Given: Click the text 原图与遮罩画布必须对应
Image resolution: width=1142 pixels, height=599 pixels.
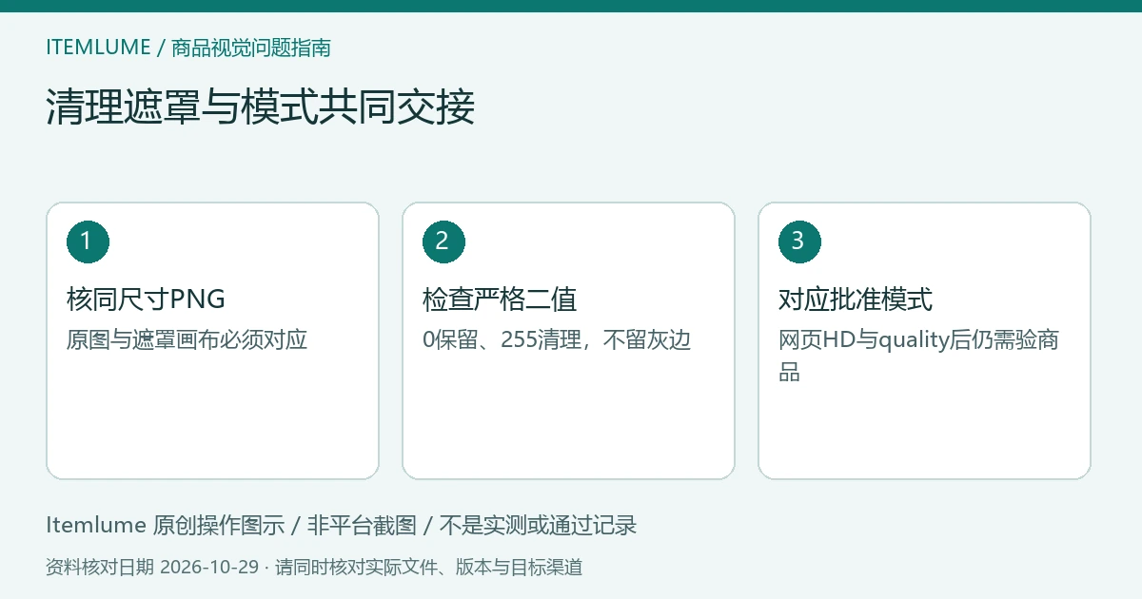Looking at the screenshot, I should pyautogui.click(x=187, y=339).
